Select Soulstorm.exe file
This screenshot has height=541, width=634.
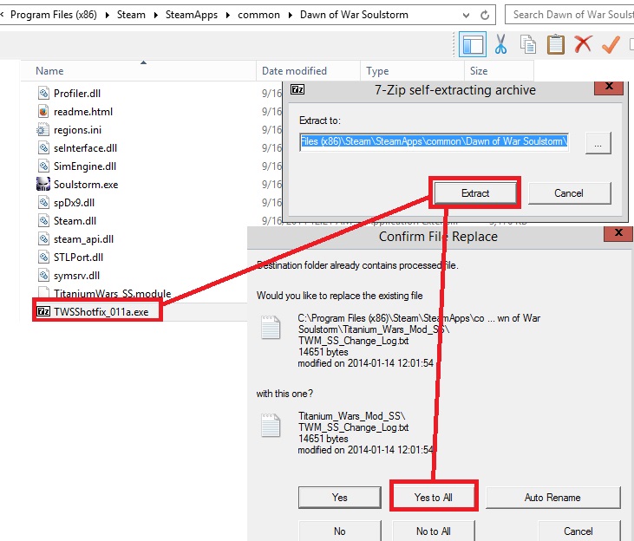[x=86, y=185]
